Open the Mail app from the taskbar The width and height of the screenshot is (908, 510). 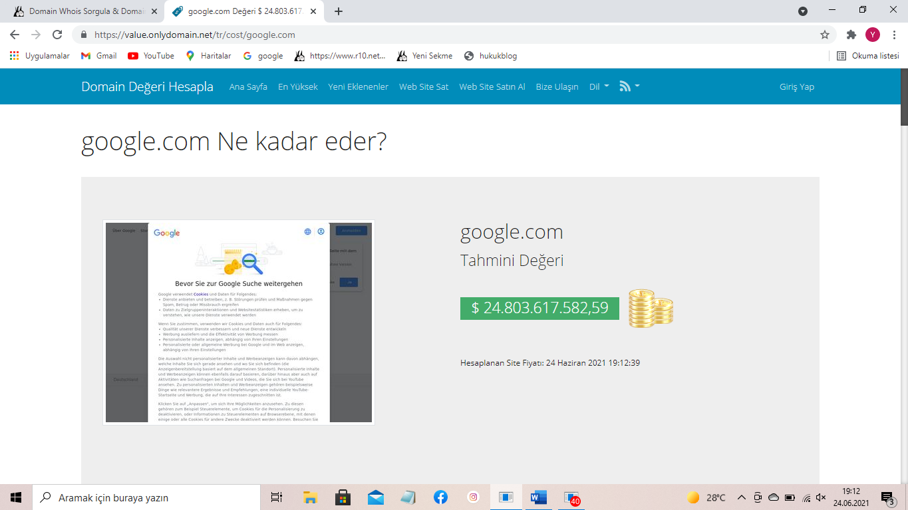click(375, 497)
